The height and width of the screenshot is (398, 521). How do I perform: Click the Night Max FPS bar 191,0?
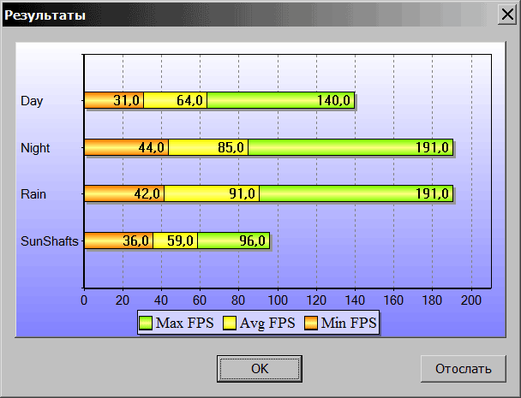[350, 147]
